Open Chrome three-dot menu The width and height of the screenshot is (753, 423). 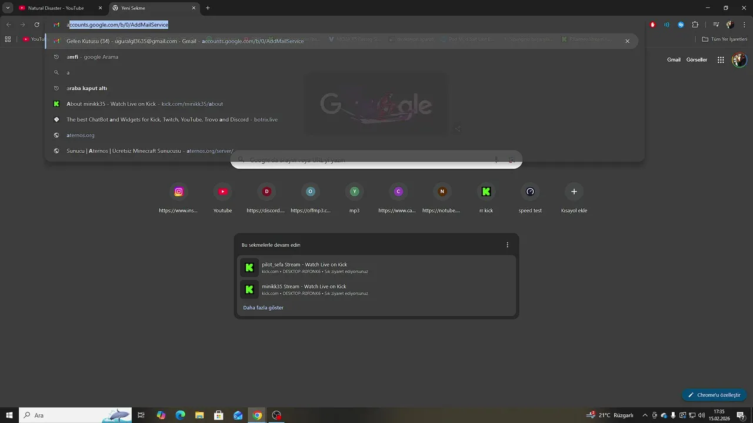[744, 25]
